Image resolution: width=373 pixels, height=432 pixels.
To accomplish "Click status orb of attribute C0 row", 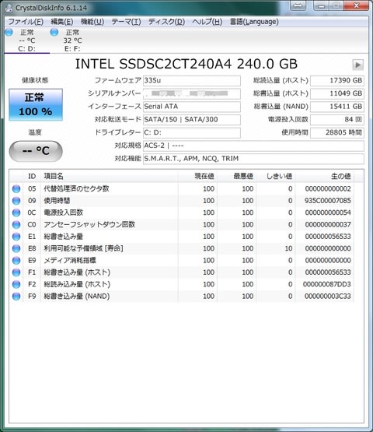I will [x=16, y=224].
